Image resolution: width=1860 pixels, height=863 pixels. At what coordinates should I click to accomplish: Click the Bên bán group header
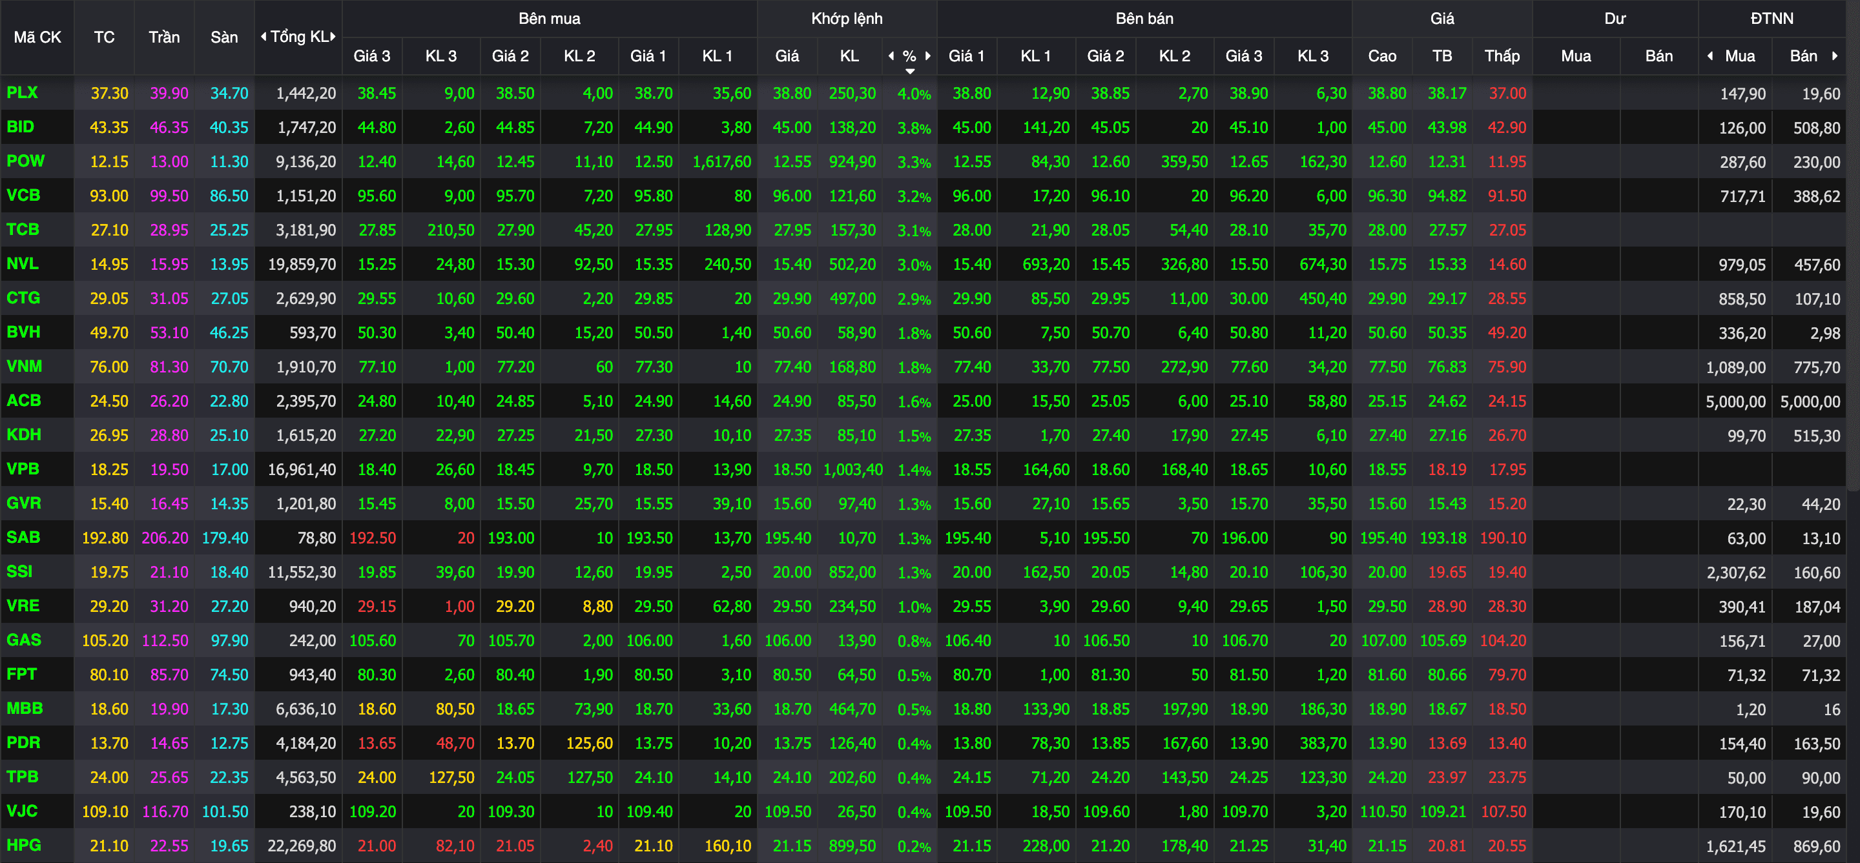pos(1144,19)
